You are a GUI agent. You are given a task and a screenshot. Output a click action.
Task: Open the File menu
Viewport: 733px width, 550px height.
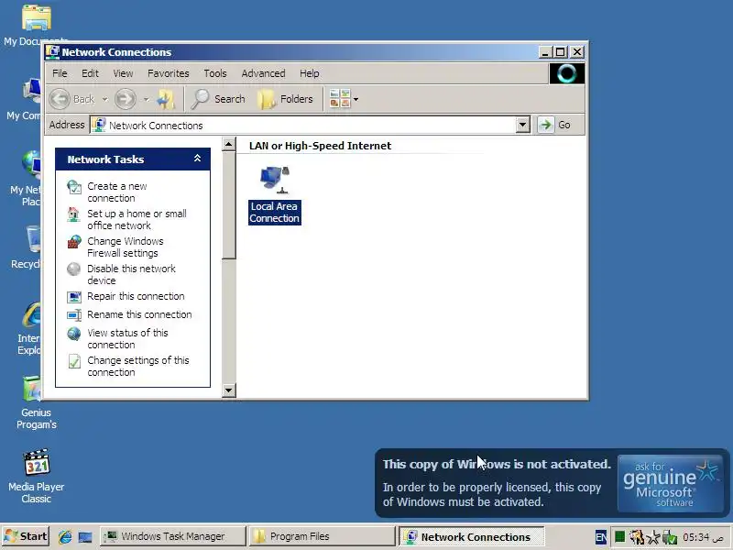60,73
